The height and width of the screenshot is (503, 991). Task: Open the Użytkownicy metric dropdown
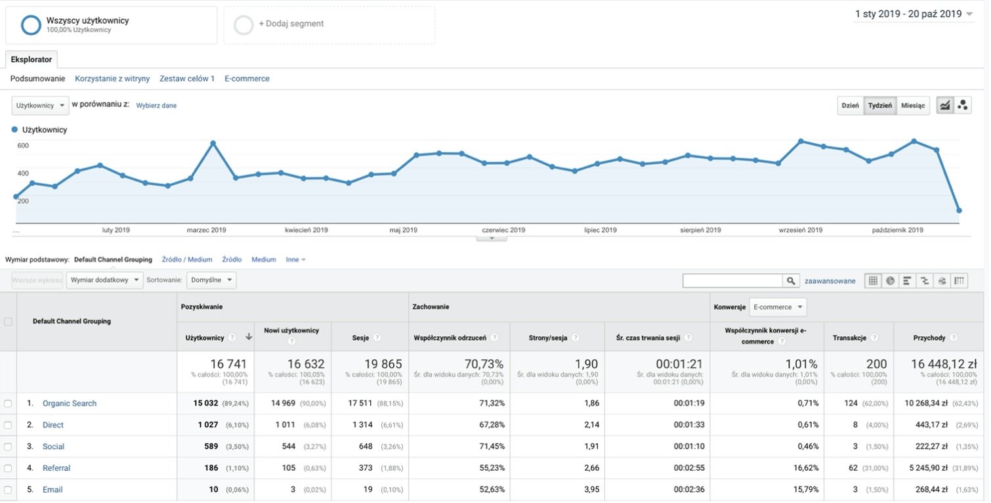[40, 106]
